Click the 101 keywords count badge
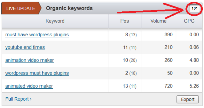204x108 pixels. tap(194, 8)
